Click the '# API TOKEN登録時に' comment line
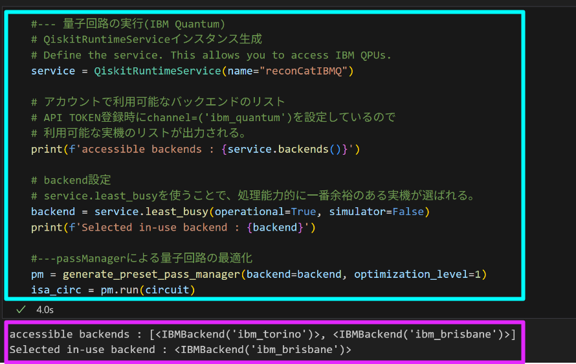 213,117
